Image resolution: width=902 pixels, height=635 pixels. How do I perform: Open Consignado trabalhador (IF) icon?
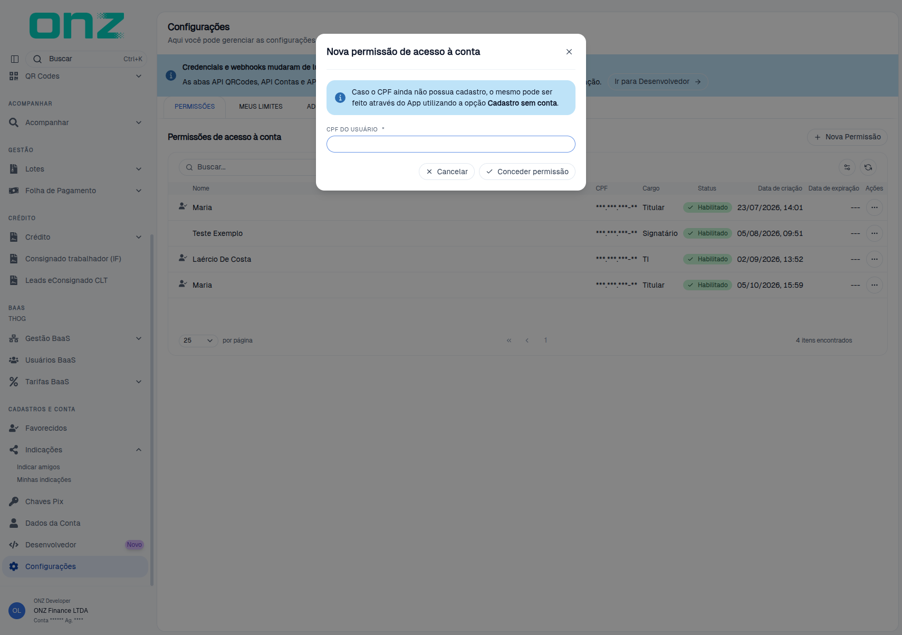(x=14, y=259)
